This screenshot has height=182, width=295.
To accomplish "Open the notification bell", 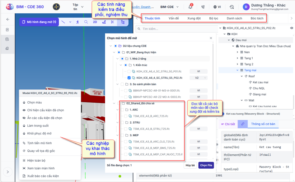I will tap(190, 7).
